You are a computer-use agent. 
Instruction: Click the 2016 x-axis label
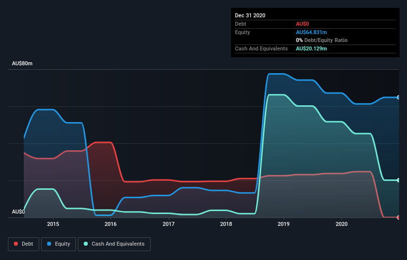111,224
